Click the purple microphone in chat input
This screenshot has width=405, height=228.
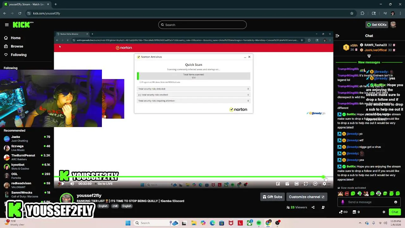point(343,202)
